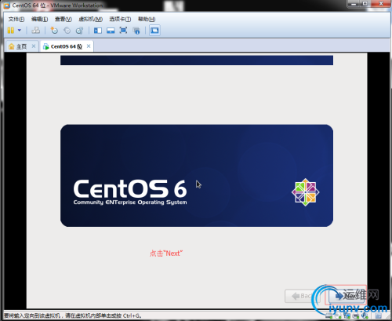Close the CentOS 64 位 tab
Image resolution: width=392 pixels, height=321 pixels.
pyautogui.click(x=89, y=46)
